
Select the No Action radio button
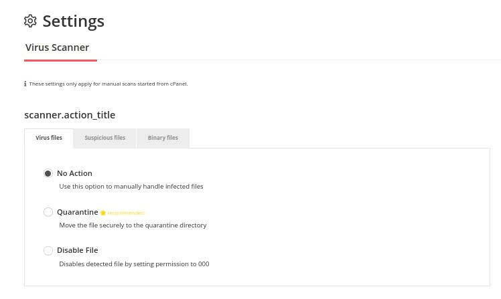point(48,174)
